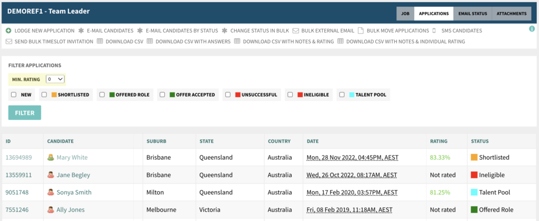Open application ID 13694989 link
The image size is (539, 221).
[18, 157]
